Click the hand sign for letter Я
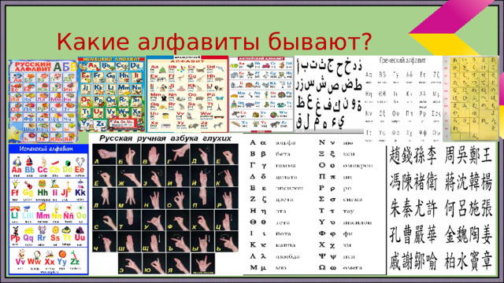504x283 pixels. coord(179,263)
